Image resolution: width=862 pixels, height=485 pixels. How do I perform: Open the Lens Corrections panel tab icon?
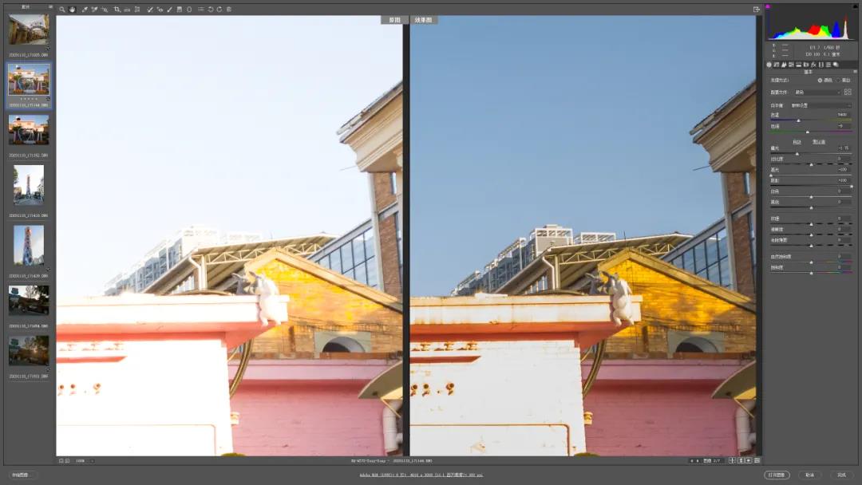click(x=806, y=65)
